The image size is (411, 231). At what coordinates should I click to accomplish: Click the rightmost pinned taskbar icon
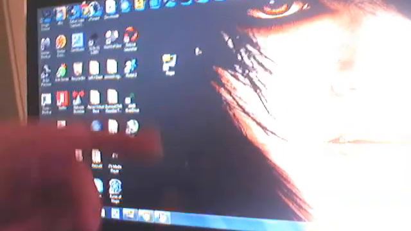pyautogui.click(x=162, y=217)
